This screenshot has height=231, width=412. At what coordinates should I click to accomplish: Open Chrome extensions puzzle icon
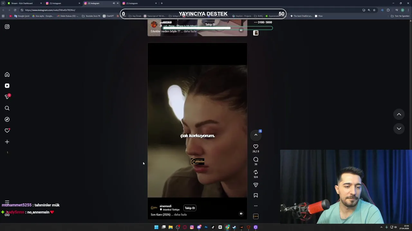(x=388, y=10)
